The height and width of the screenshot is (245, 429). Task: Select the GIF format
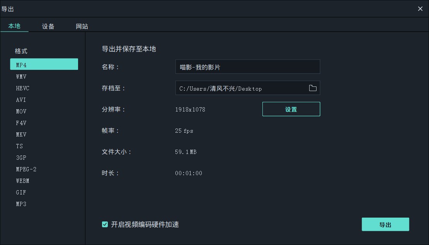[44, 192]
